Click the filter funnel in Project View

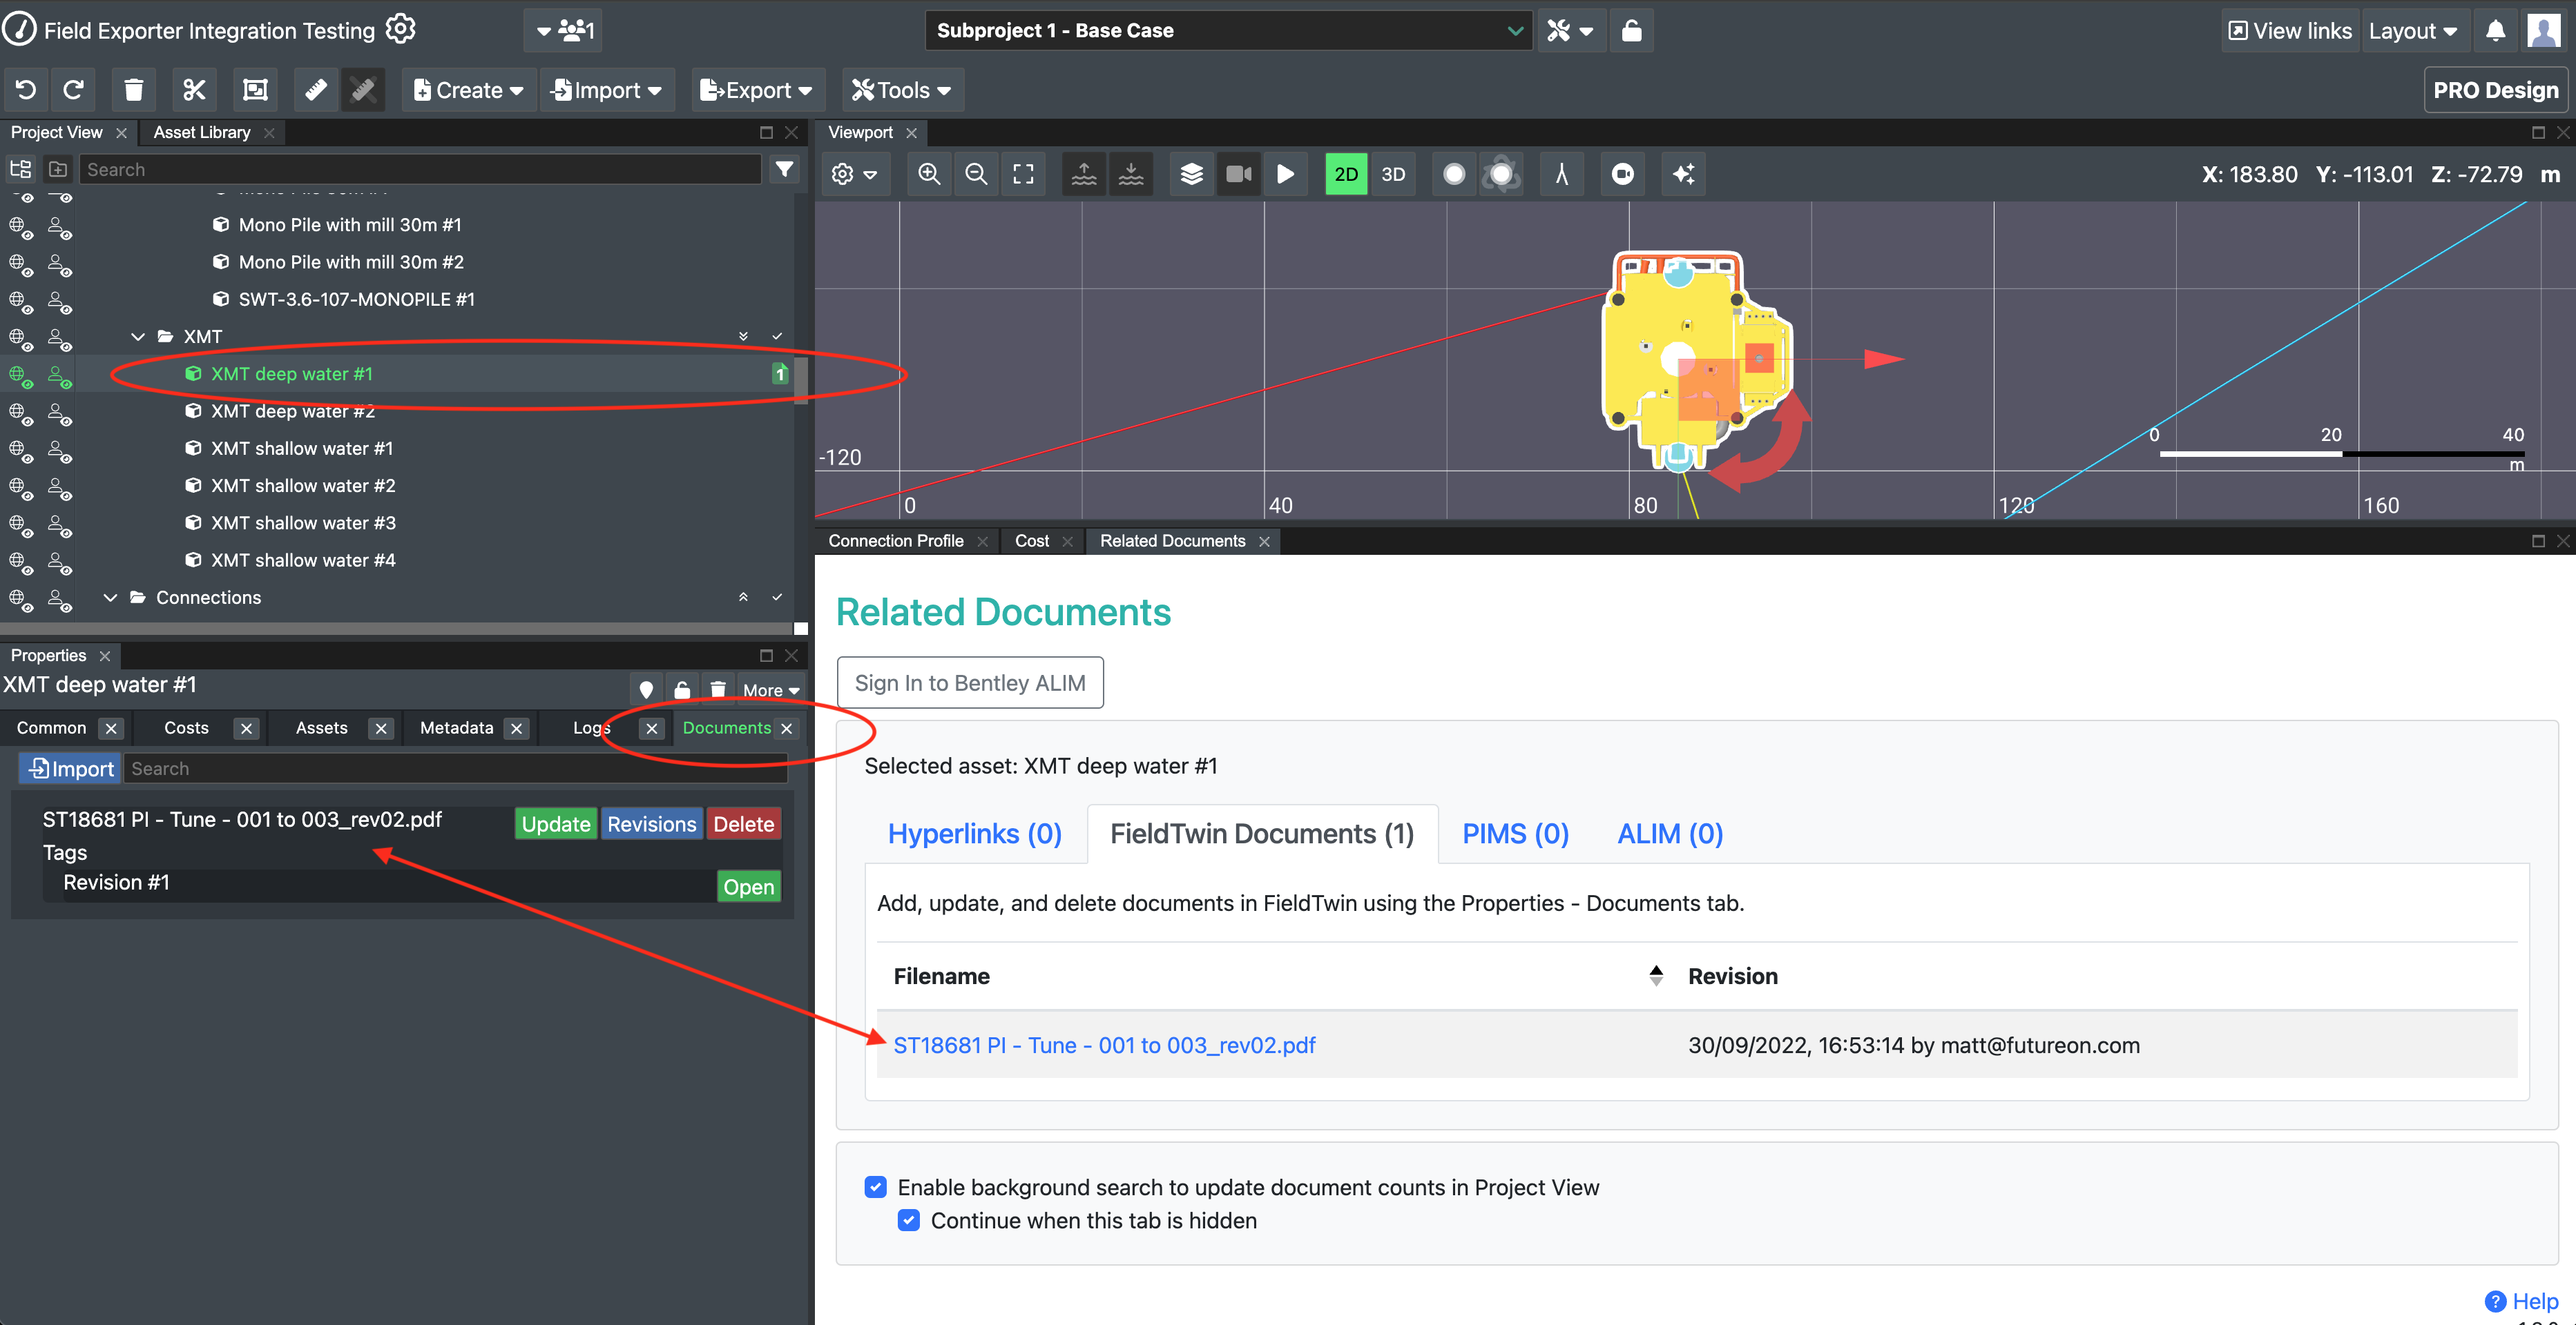click(x=785, y=169)
